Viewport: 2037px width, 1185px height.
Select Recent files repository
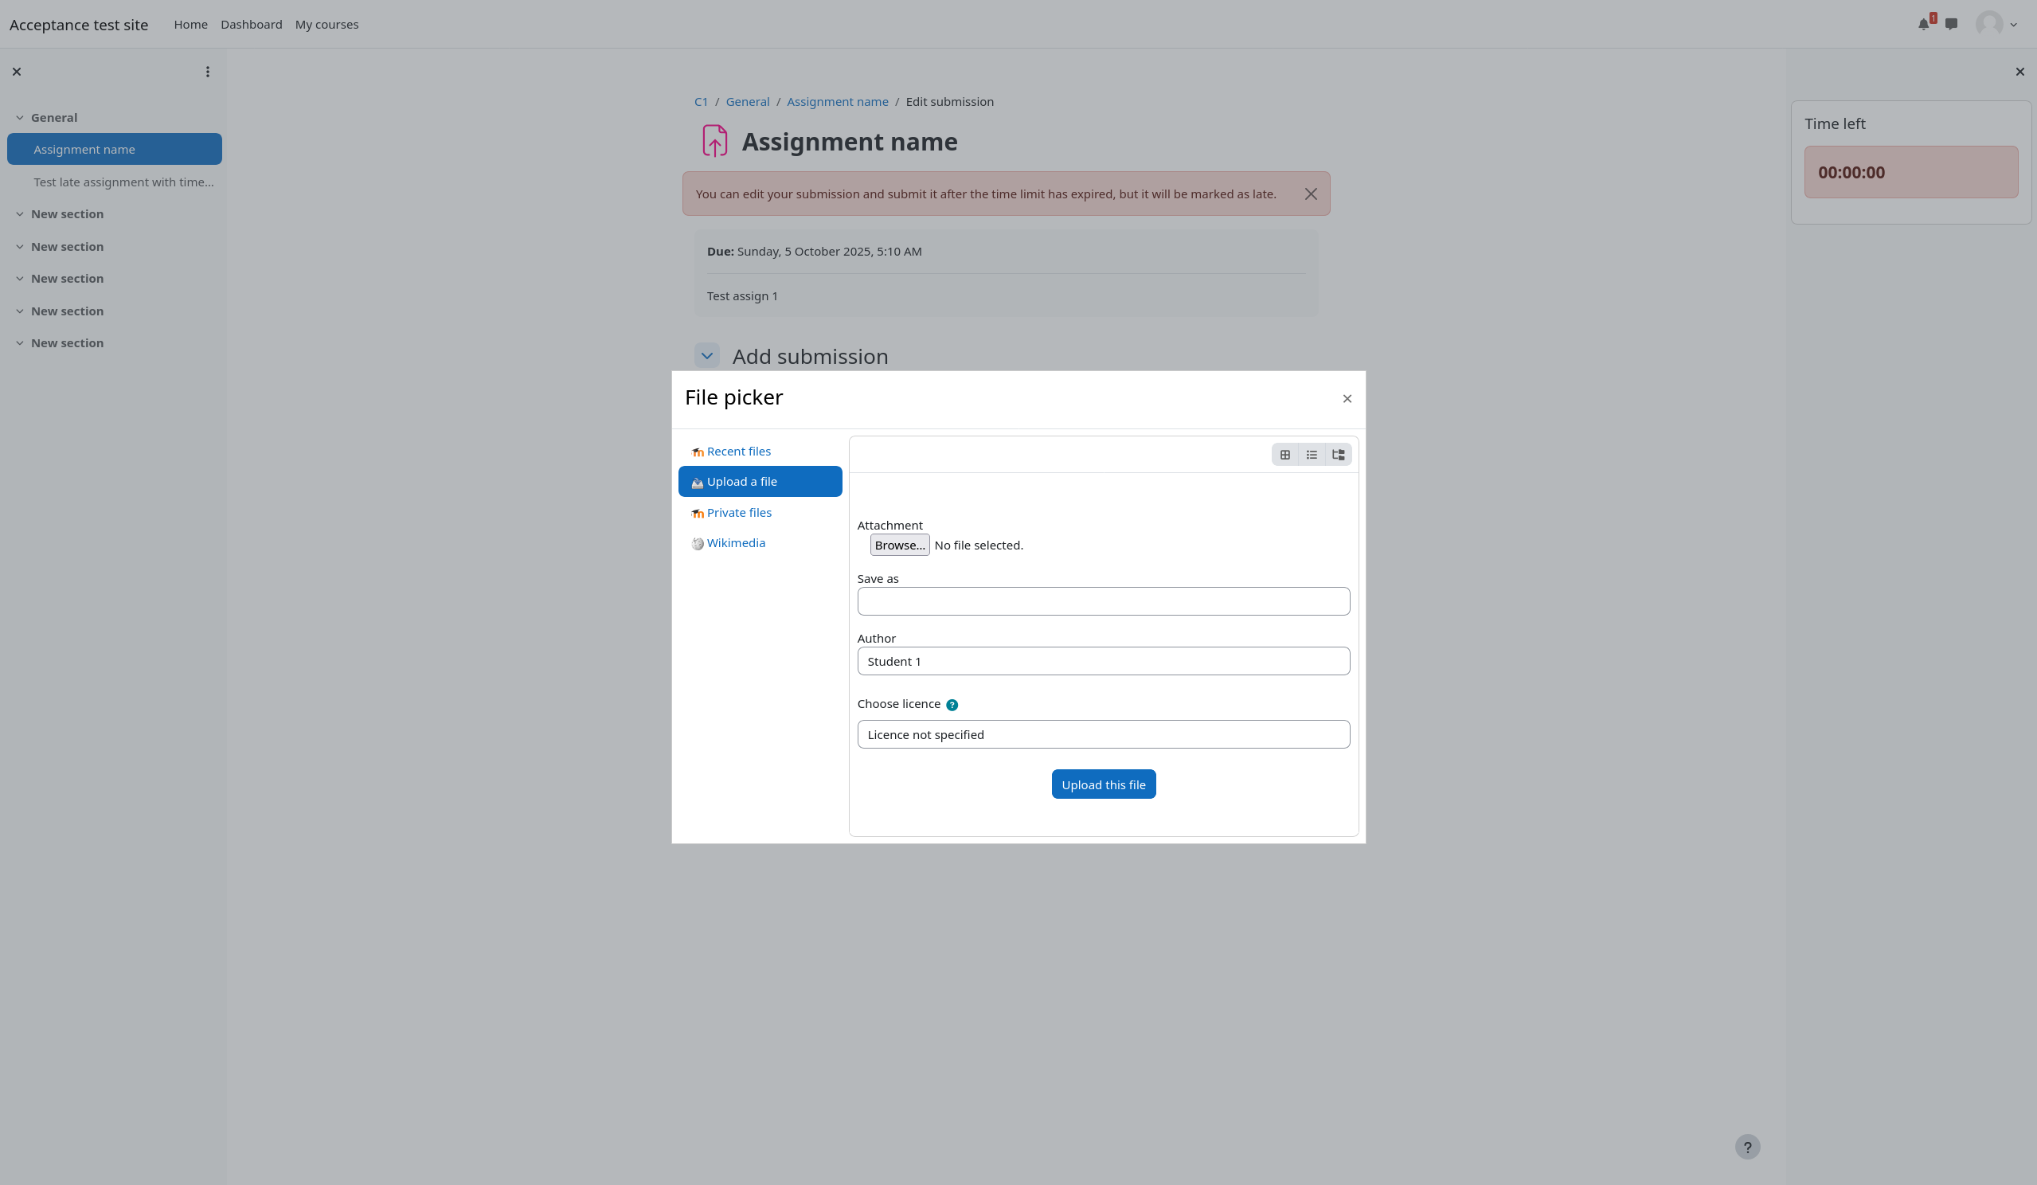pos(738,451)
